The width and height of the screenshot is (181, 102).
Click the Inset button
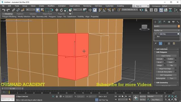pos(170,62)
